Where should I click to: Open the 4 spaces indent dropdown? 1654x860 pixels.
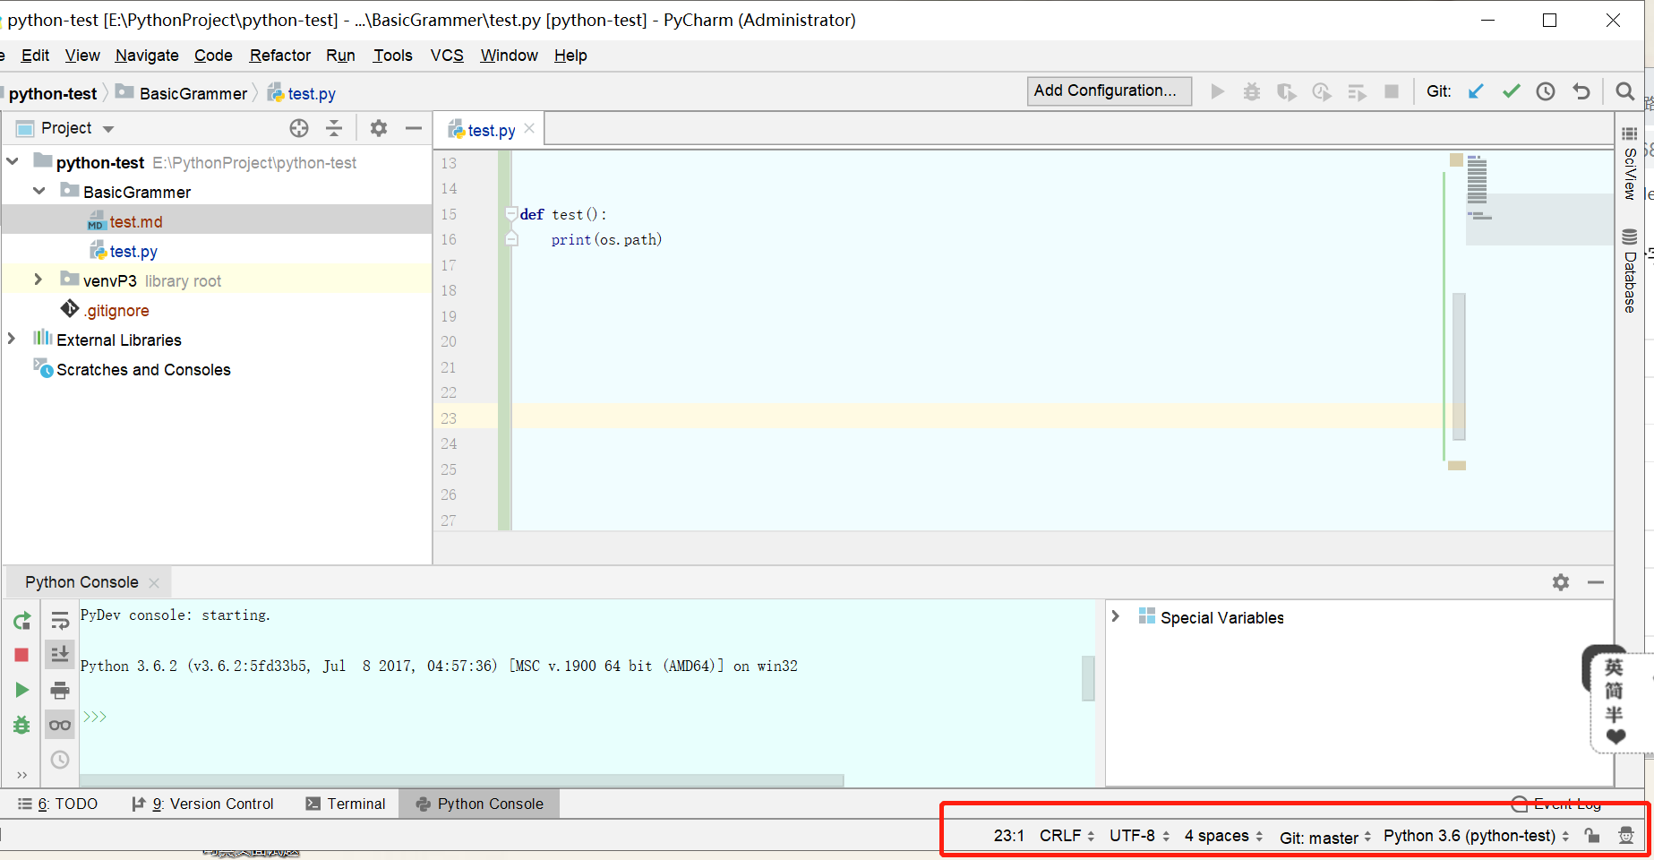[1223, 836]
